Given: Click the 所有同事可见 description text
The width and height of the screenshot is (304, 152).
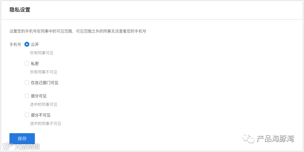Looking at the screenshot, I should click(42, 53).
